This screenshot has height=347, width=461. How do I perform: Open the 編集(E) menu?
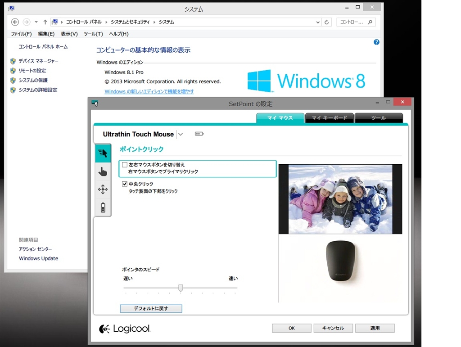tap(46, 34)
